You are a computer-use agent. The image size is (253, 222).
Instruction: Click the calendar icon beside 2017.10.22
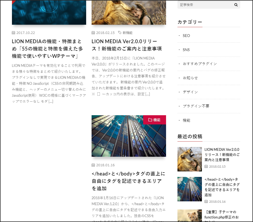pos(13,33)
